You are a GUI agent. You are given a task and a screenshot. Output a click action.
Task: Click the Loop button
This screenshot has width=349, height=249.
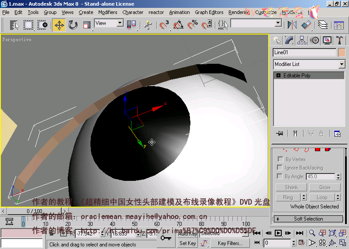[x=322, y=197]
